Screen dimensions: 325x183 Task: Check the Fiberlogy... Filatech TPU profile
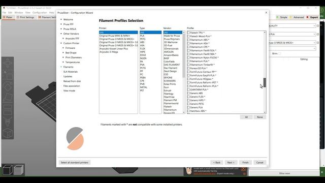coord(188,33)
